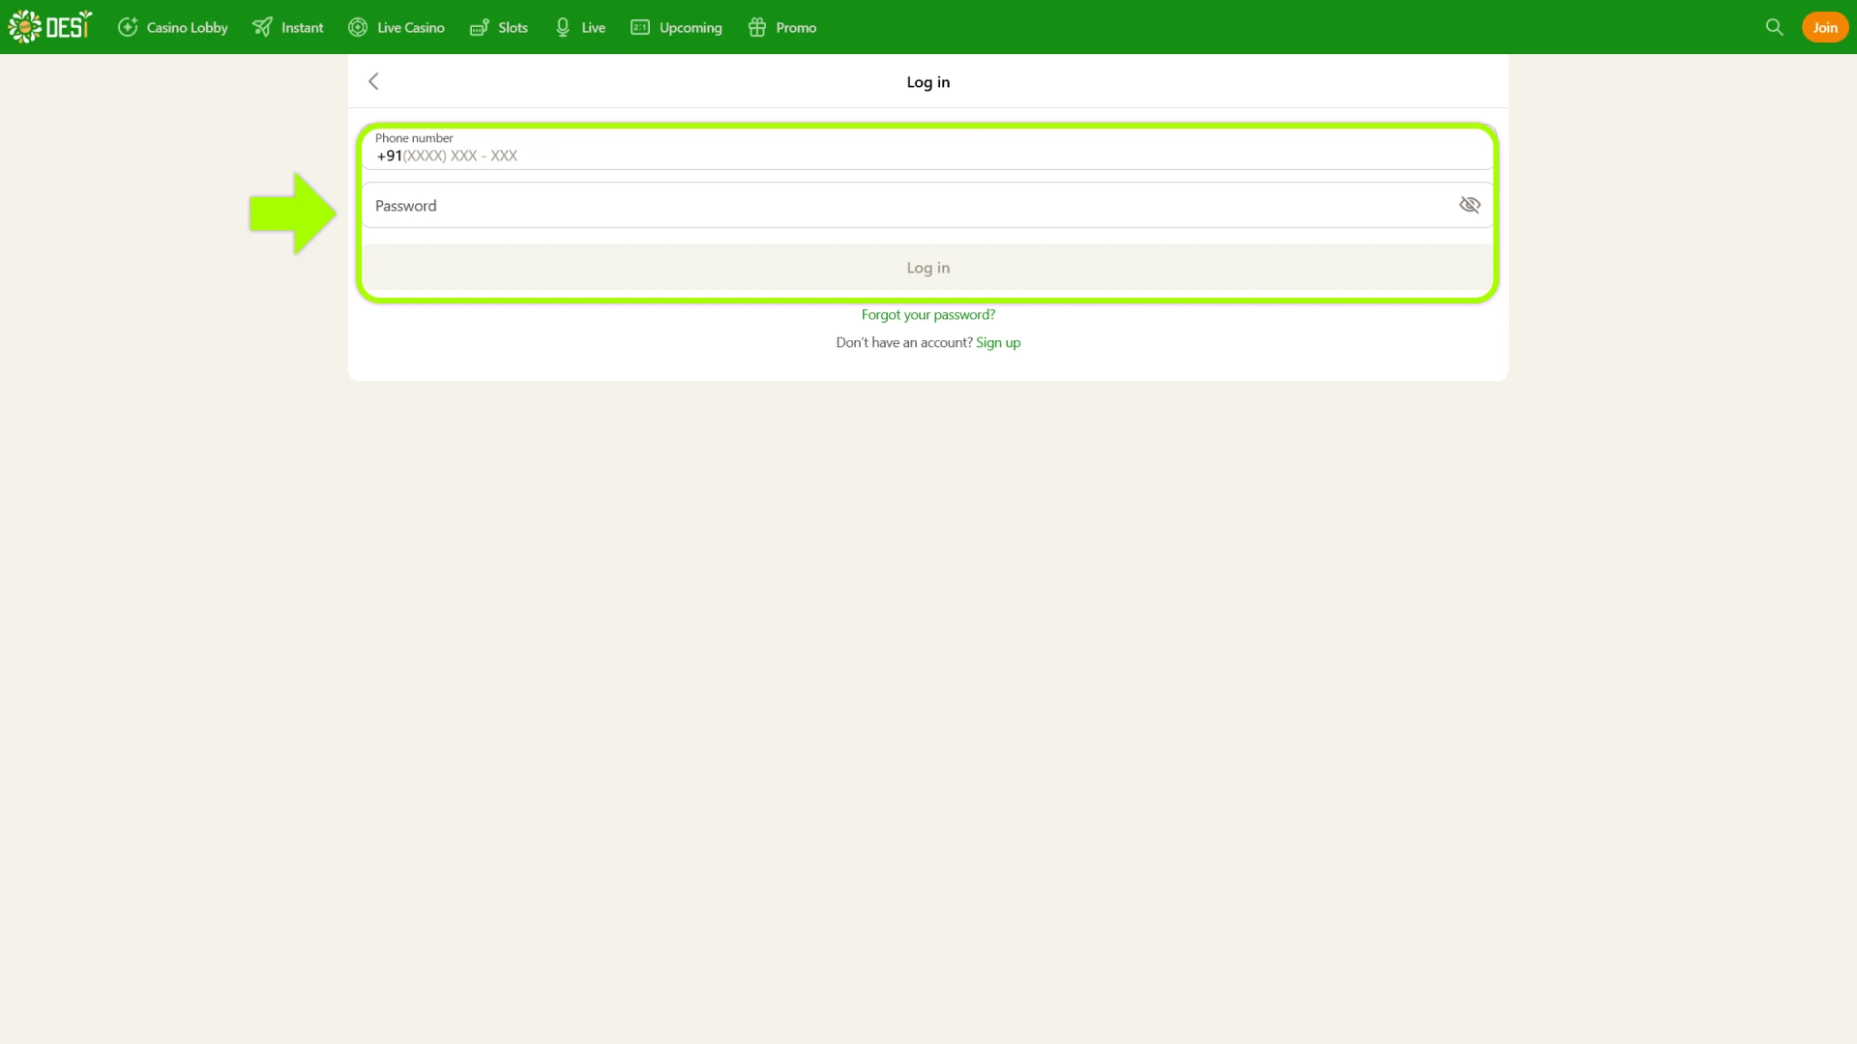Click the Log in button
This screenshot has width=1857, height=1044.
(x=928, y=268)
